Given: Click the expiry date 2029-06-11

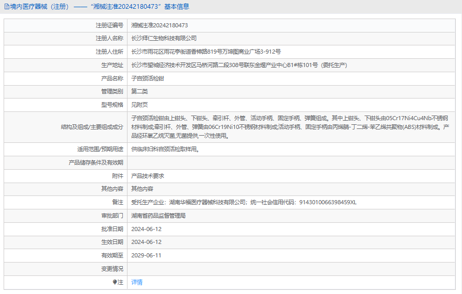Looking at the screenshot, I should pyautogui.click(x=146, y=255).
